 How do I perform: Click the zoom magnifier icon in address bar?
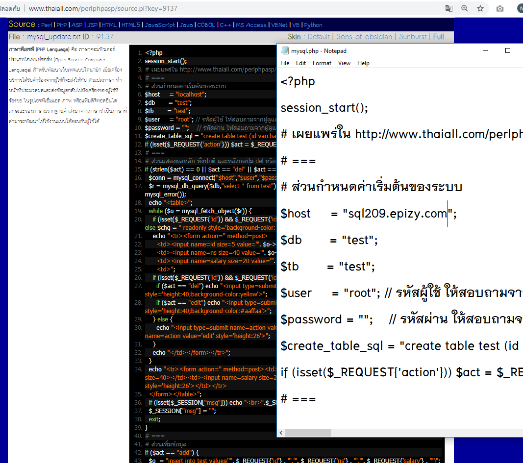[465, 8]
